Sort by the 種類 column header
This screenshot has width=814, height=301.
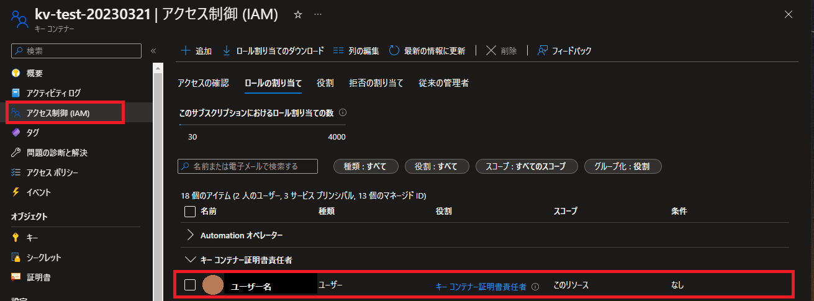click(x=327, y=212)
